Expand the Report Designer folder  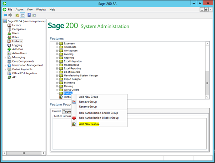[57, 79]
